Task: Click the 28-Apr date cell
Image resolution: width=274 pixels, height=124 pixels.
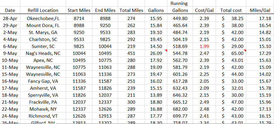Action: coord(10,18)
